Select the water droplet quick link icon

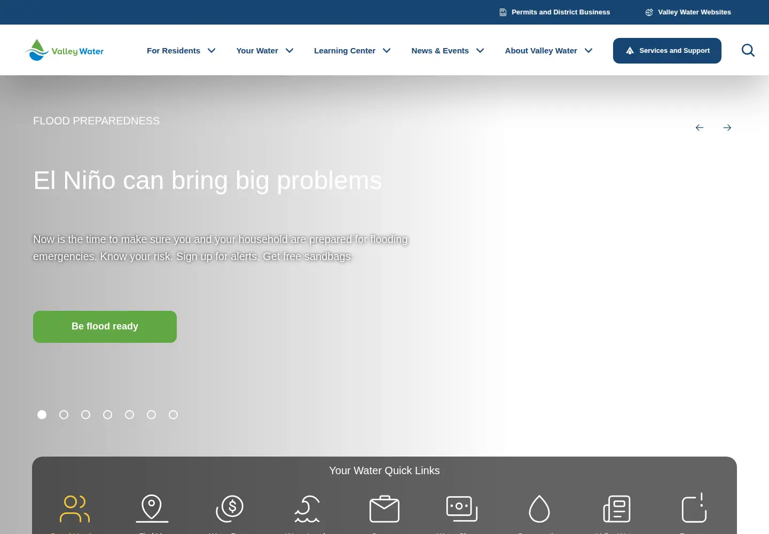tap(539, 509)
